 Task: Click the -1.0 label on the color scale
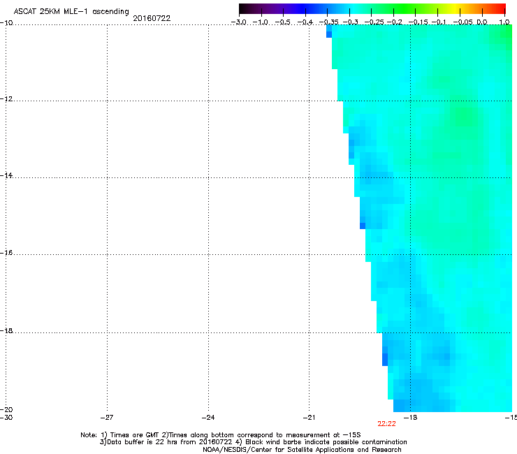(x=261, y=22)
